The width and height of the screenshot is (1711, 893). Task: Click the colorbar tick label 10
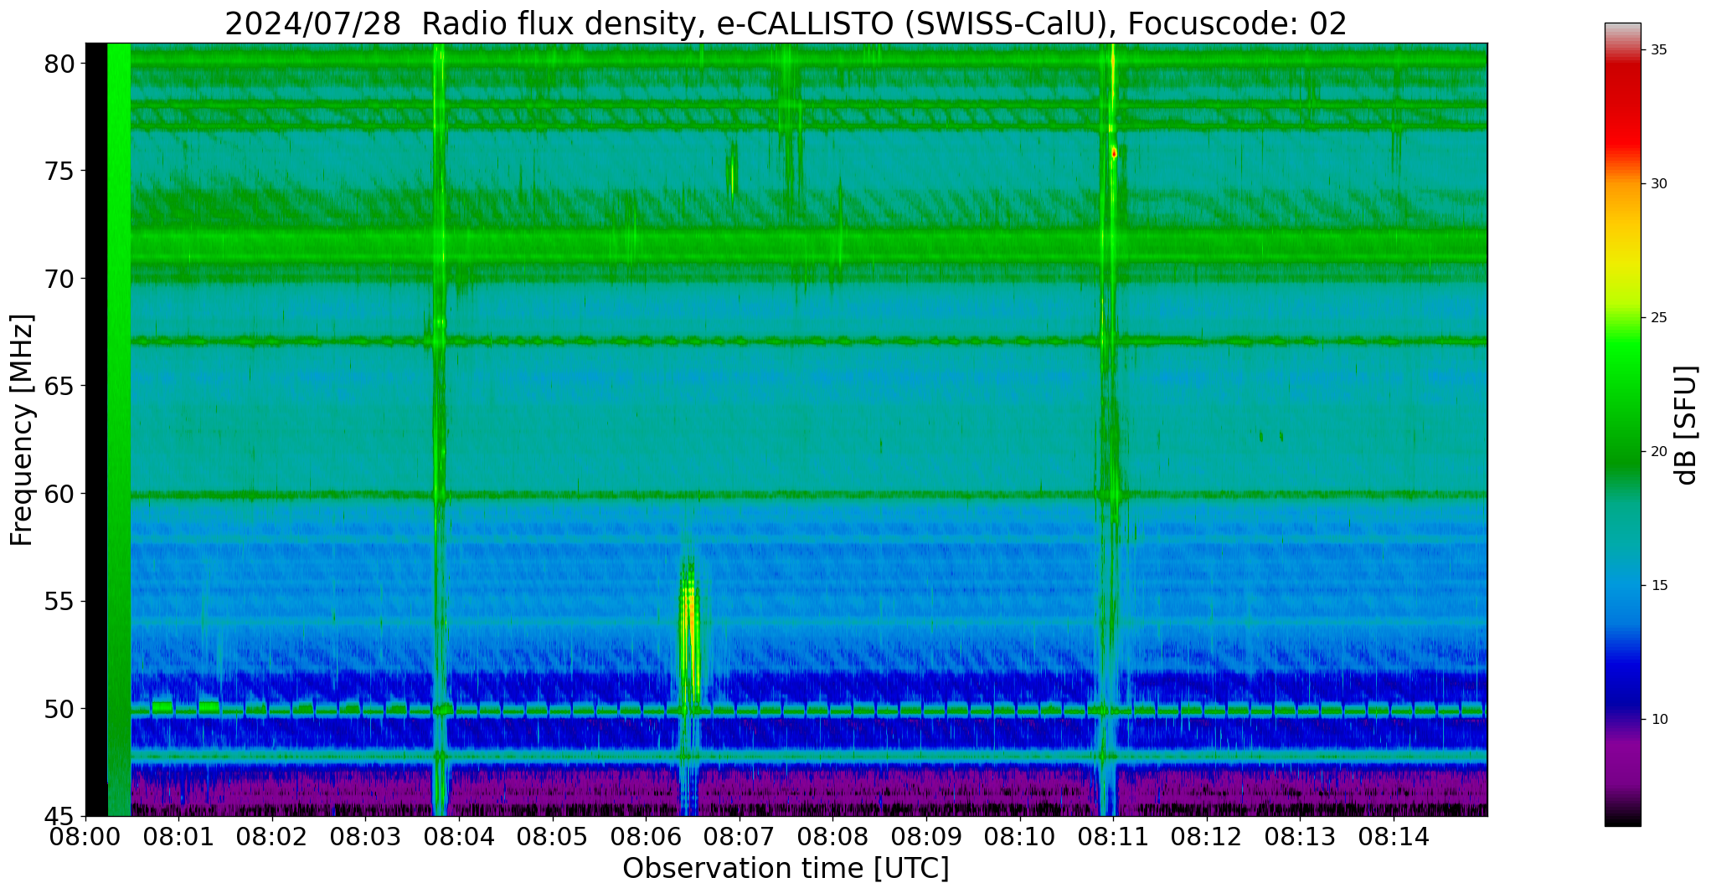click(x=1659, y=720)
